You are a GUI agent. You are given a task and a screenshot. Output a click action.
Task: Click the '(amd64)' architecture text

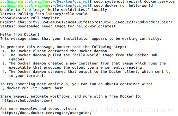click(x=16, y=59)
